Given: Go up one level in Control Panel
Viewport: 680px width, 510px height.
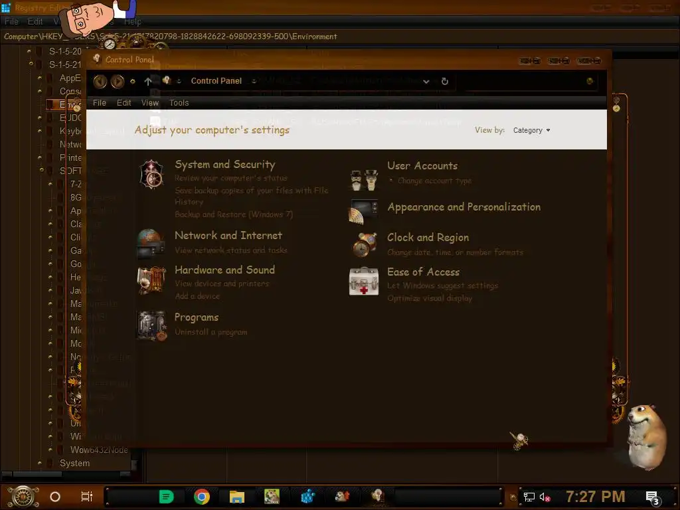Looking at the screenshot, I should [x=148, y=81].
